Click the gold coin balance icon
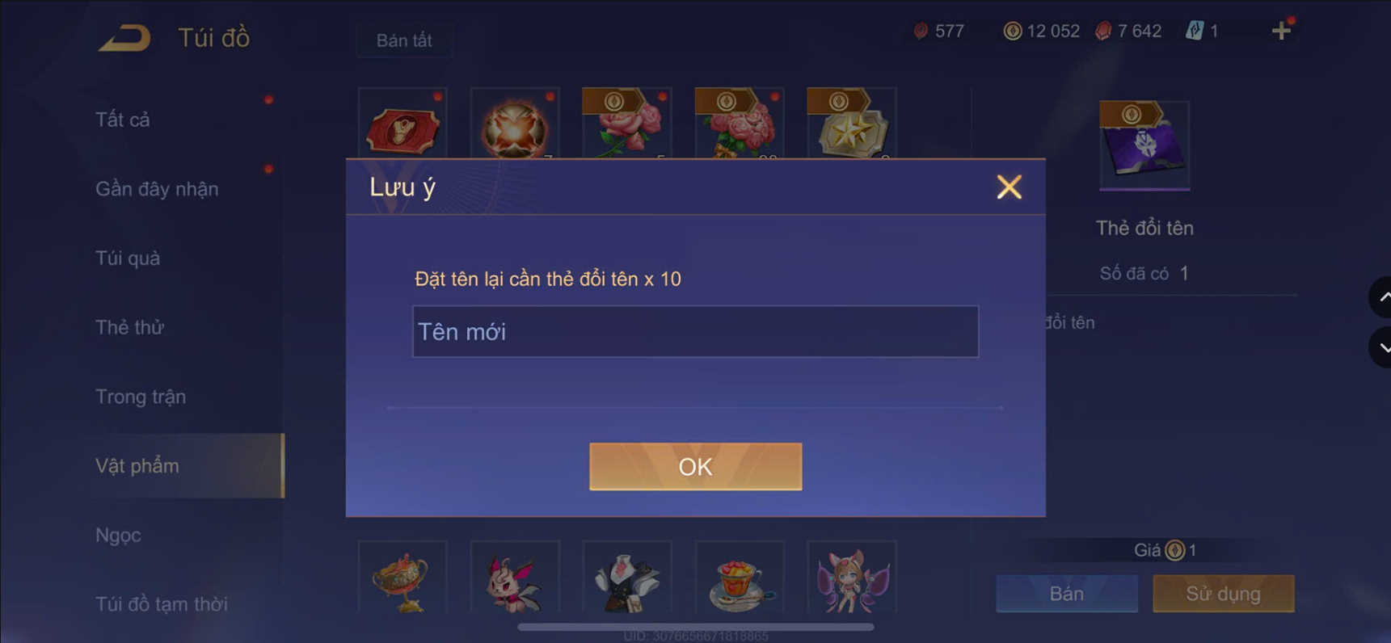 (x=1012, y=31)
